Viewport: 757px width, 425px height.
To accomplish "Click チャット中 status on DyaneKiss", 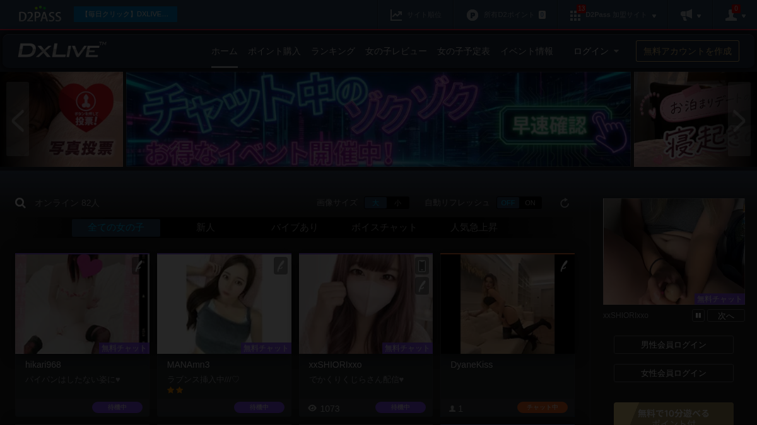I will pos(543,407).
